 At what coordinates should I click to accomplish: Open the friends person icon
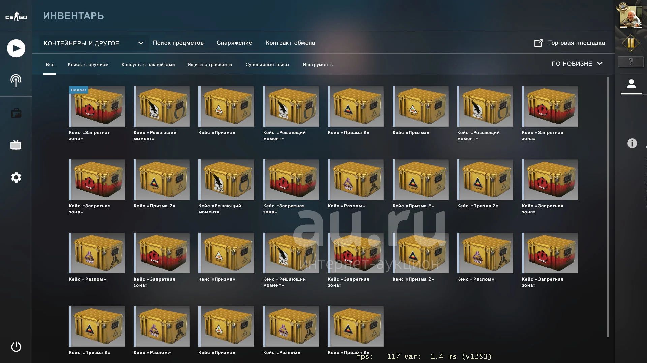[631, 84]
